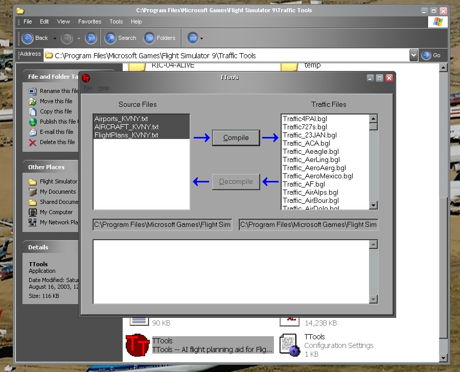Open Shared Documents link
460x372 pixels.
(59, 202)
